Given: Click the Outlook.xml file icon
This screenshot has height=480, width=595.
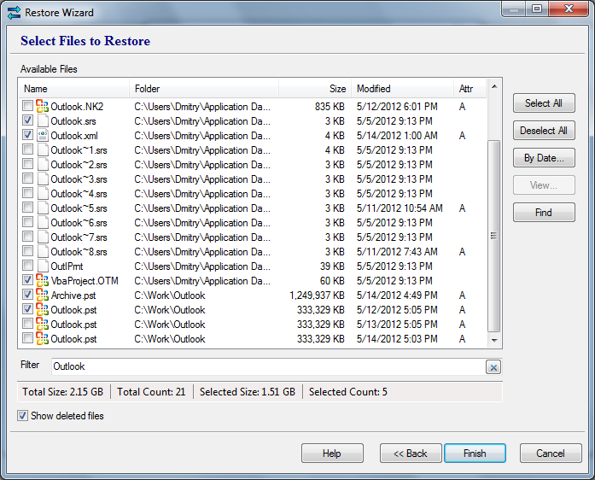Looking at the screenshot, I should pyautogui.click(x=42, y=136).
